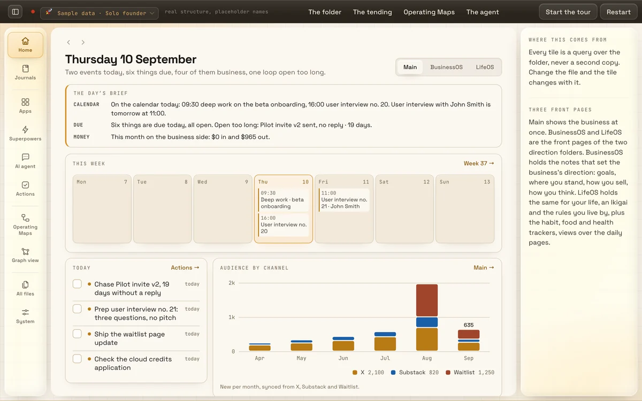Open the Week 37 link

479,164
